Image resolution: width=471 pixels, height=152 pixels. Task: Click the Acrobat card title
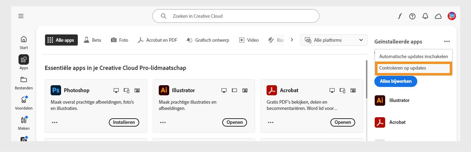click(289, 90)
